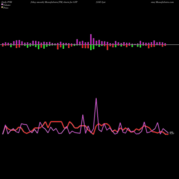Image resolution: width=179 pixels, height=179 pixels.
Task: Click the 'Price' legend label
Action: [x=6, y=8]
